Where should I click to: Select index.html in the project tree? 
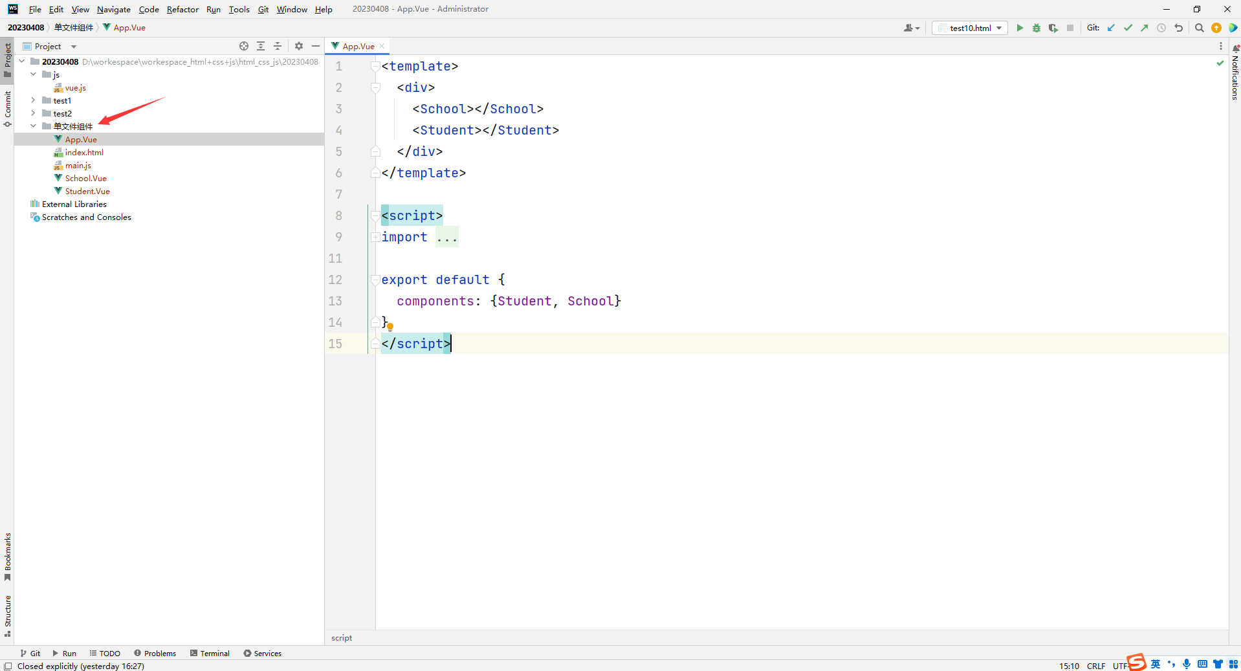pyautogui.click(x=84, y=152)
